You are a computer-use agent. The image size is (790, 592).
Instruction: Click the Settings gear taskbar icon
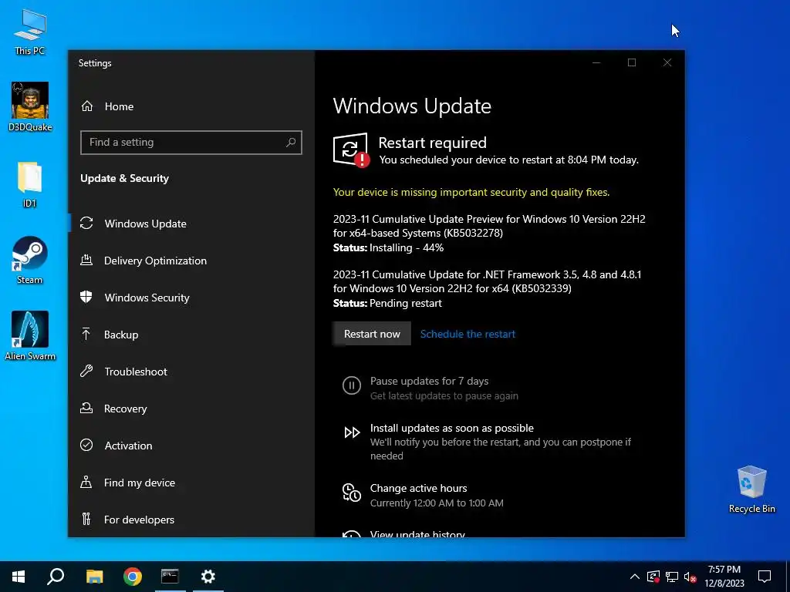tap(208, 577)
